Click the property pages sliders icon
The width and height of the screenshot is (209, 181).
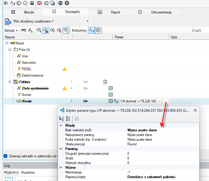point(77,119)
